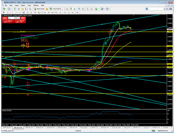Image resolution: width=174 pixels, height=133 pixels.
Task: Open a new chart window
Action: [x=4, y=9]
